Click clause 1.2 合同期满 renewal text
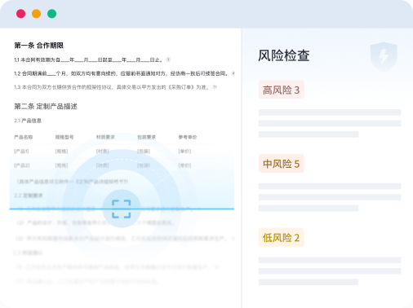 (121, 73)
